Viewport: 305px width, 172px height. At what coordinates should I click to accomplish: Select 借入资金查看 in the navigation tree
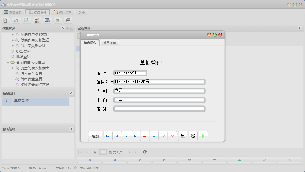pyautogui.click(x=31, y=73)
